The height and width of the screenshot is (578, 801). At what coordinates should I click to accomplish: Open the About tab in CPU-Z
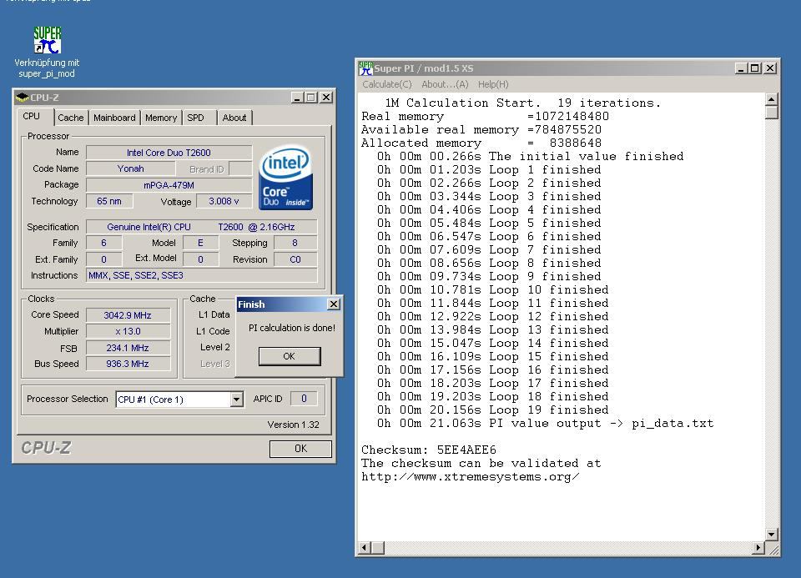234,118
